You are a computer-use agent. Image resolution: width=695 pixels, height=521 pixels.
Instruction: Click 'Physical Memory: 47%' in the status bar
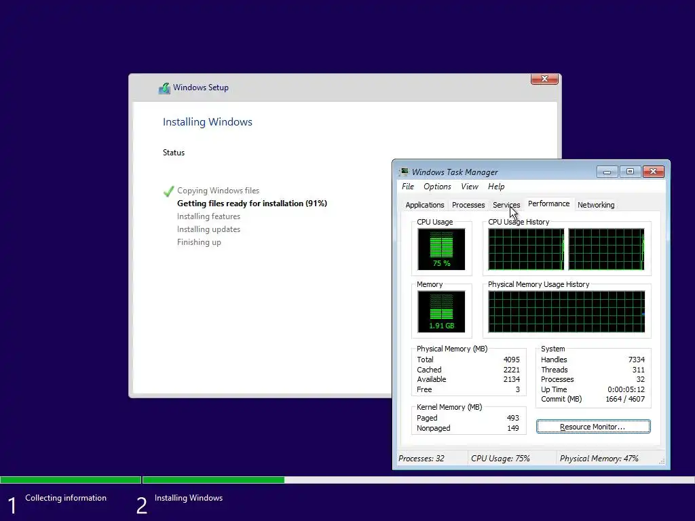pyautogui.click(x=599, y=459)
